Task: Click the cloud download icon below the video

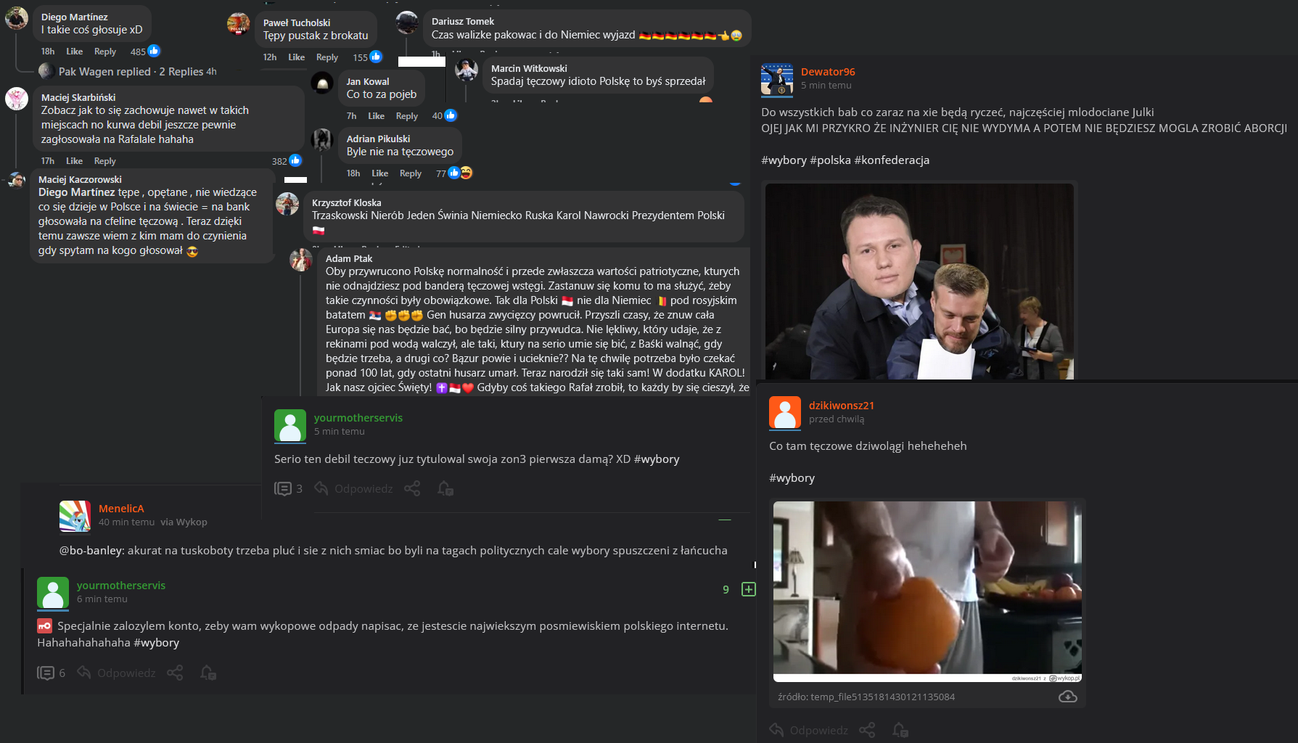Action: [1067, 697]
